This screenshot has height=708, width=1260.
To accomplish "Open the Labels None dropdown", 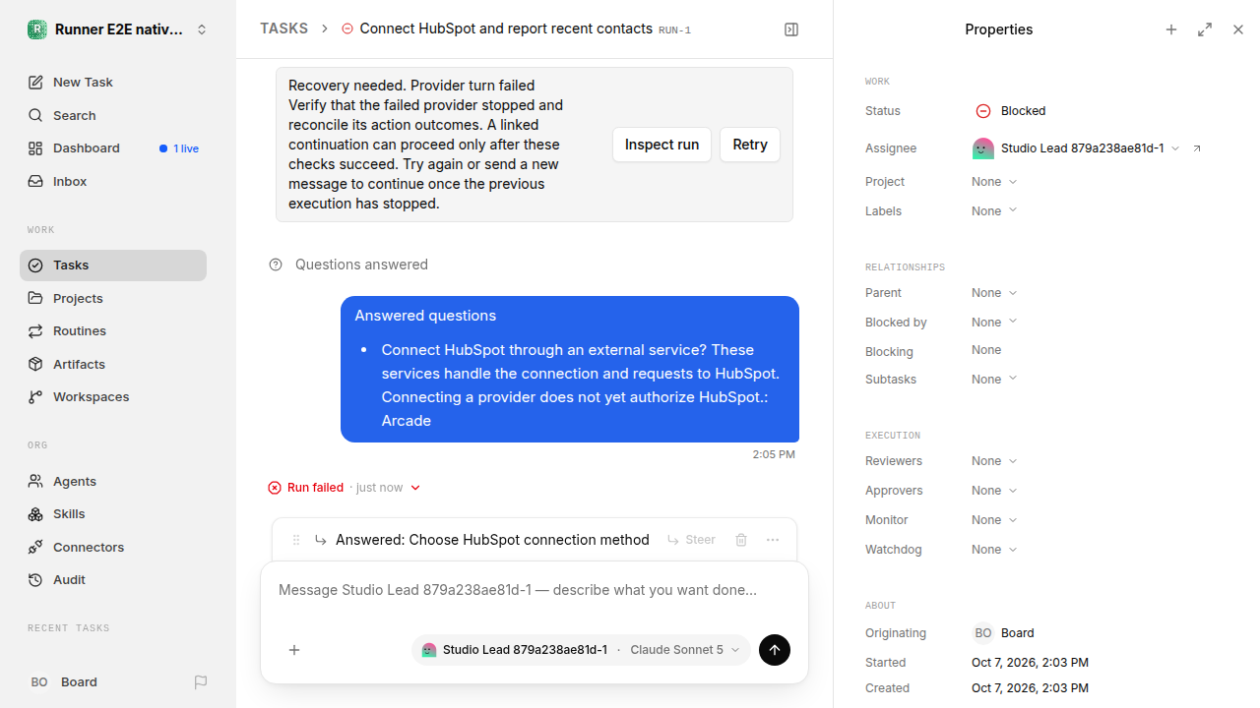I will (x=994, y=211).
